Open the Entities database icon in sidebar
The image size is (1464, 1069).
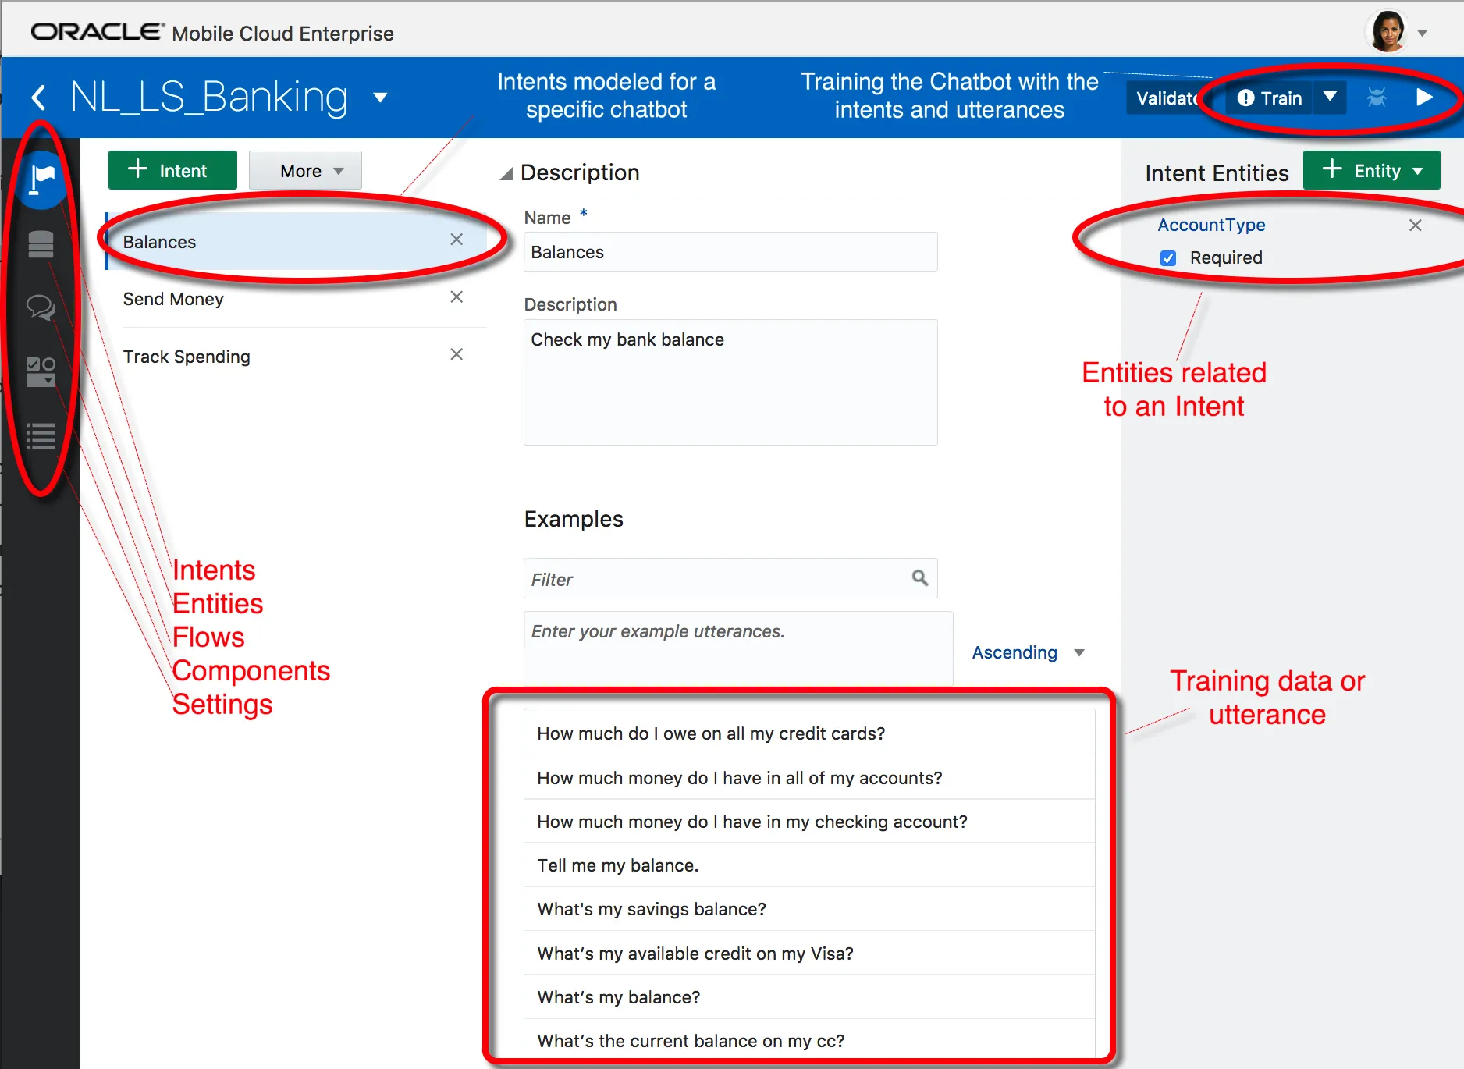(x=41, y=244)
